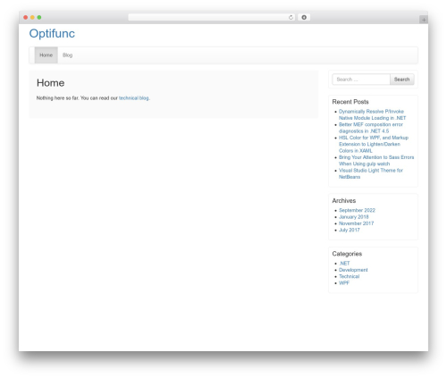Click the Home page heading
447x378 pixels.
coord(50,83)
